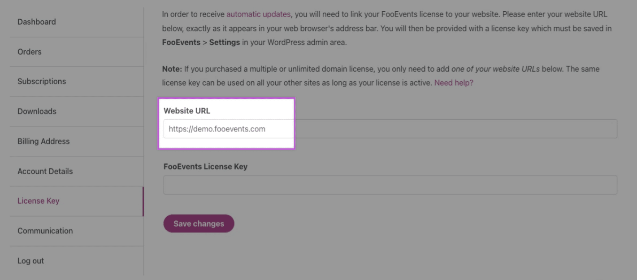Click the FooEvents License Key field

[x=390, y=185]
